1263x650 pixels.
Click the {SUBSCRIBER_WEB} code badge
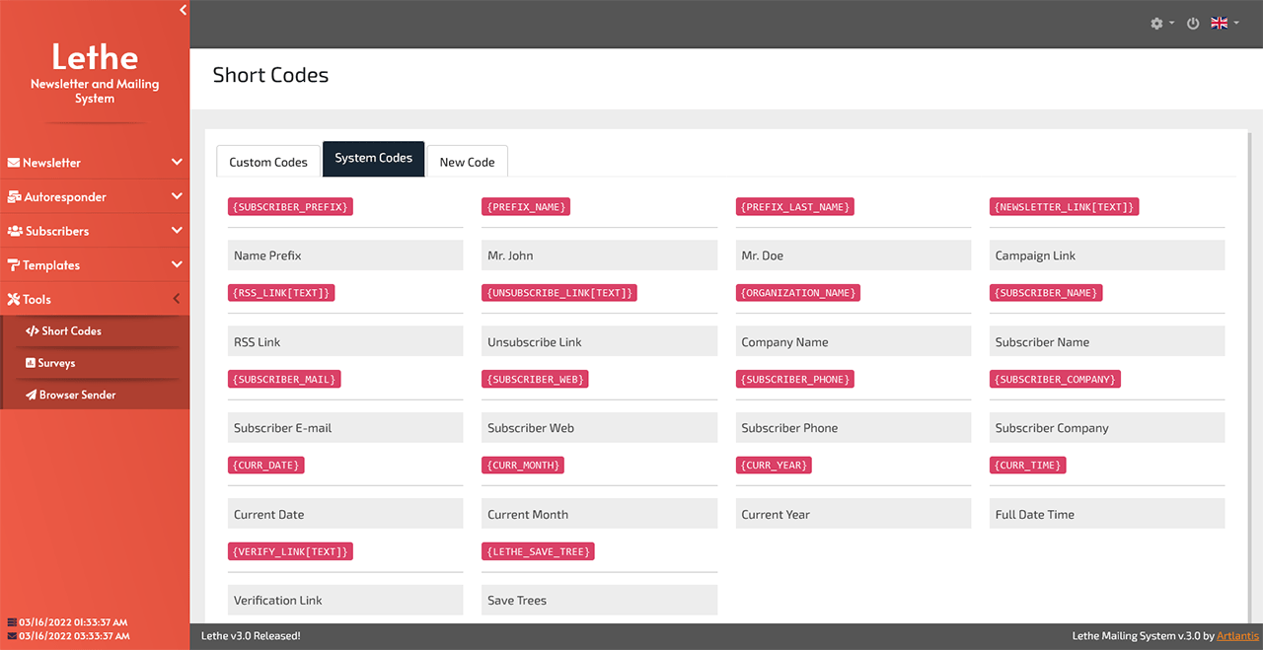pos(535,380)
